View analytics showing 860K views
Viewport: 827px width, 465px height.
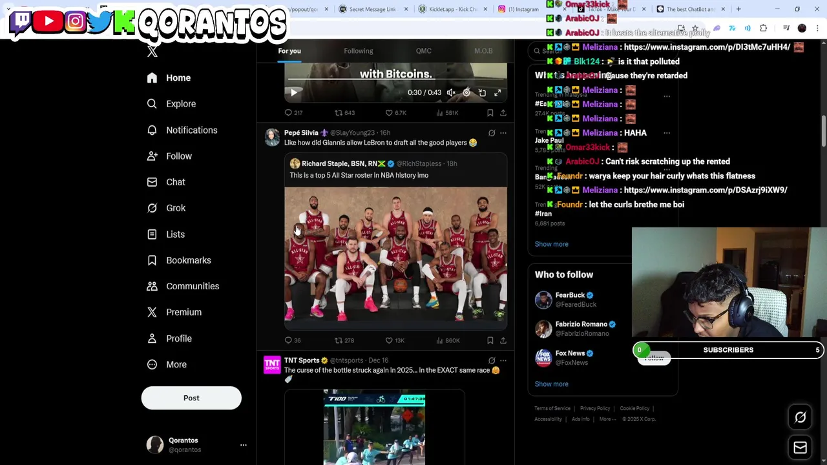pos(448,340)
